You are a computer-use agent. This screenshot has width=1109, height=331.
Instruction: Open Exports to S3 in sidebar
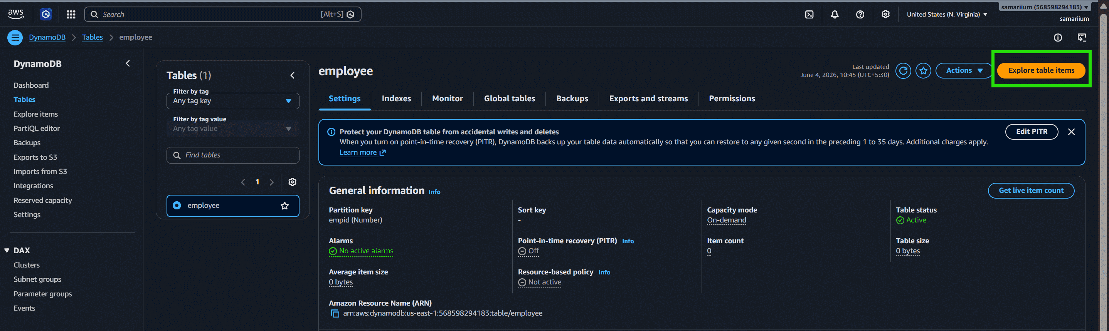click(35, 157)
